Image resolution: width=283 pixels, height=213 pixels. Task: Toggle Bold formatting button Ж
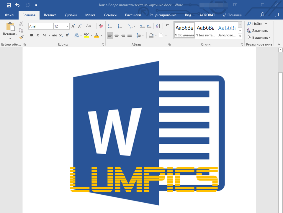pyautogui.click(x=32, y=35)
